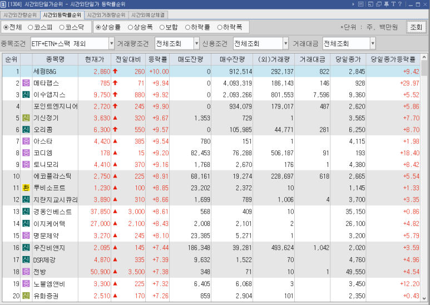Image resolution: width=430 pixels, height=305 pixels.
Task: Open the 거래량조건 dropdown
Action: point(196,43)
